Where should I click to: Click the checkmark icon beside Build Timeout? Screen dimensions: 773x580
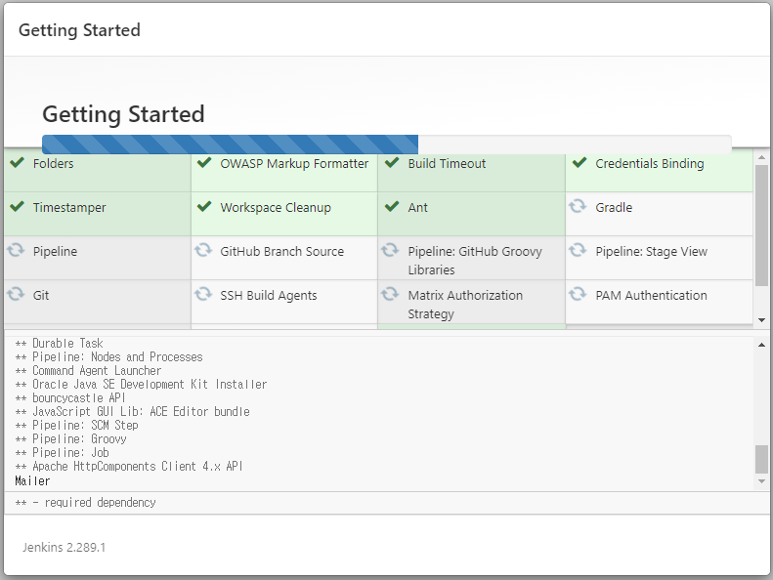392,163
